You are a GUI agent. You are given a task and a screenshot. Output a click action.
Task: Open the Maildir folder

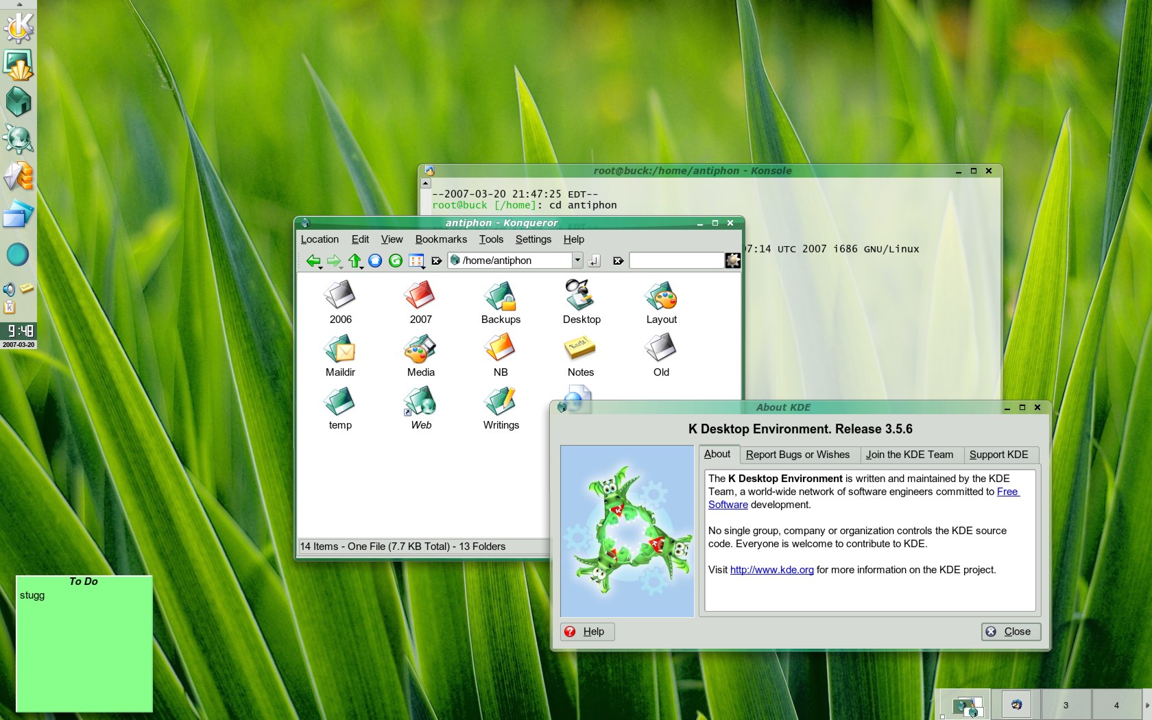point(340,355)
